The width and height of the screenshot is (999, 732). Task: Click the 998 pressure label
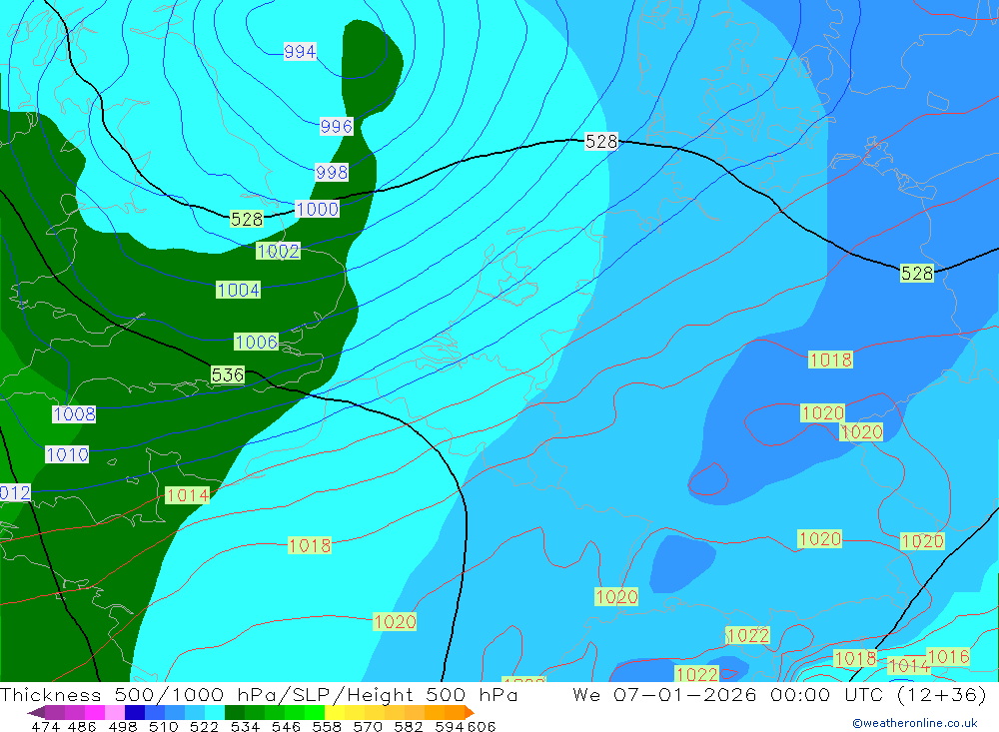click(x=332, y=172)
